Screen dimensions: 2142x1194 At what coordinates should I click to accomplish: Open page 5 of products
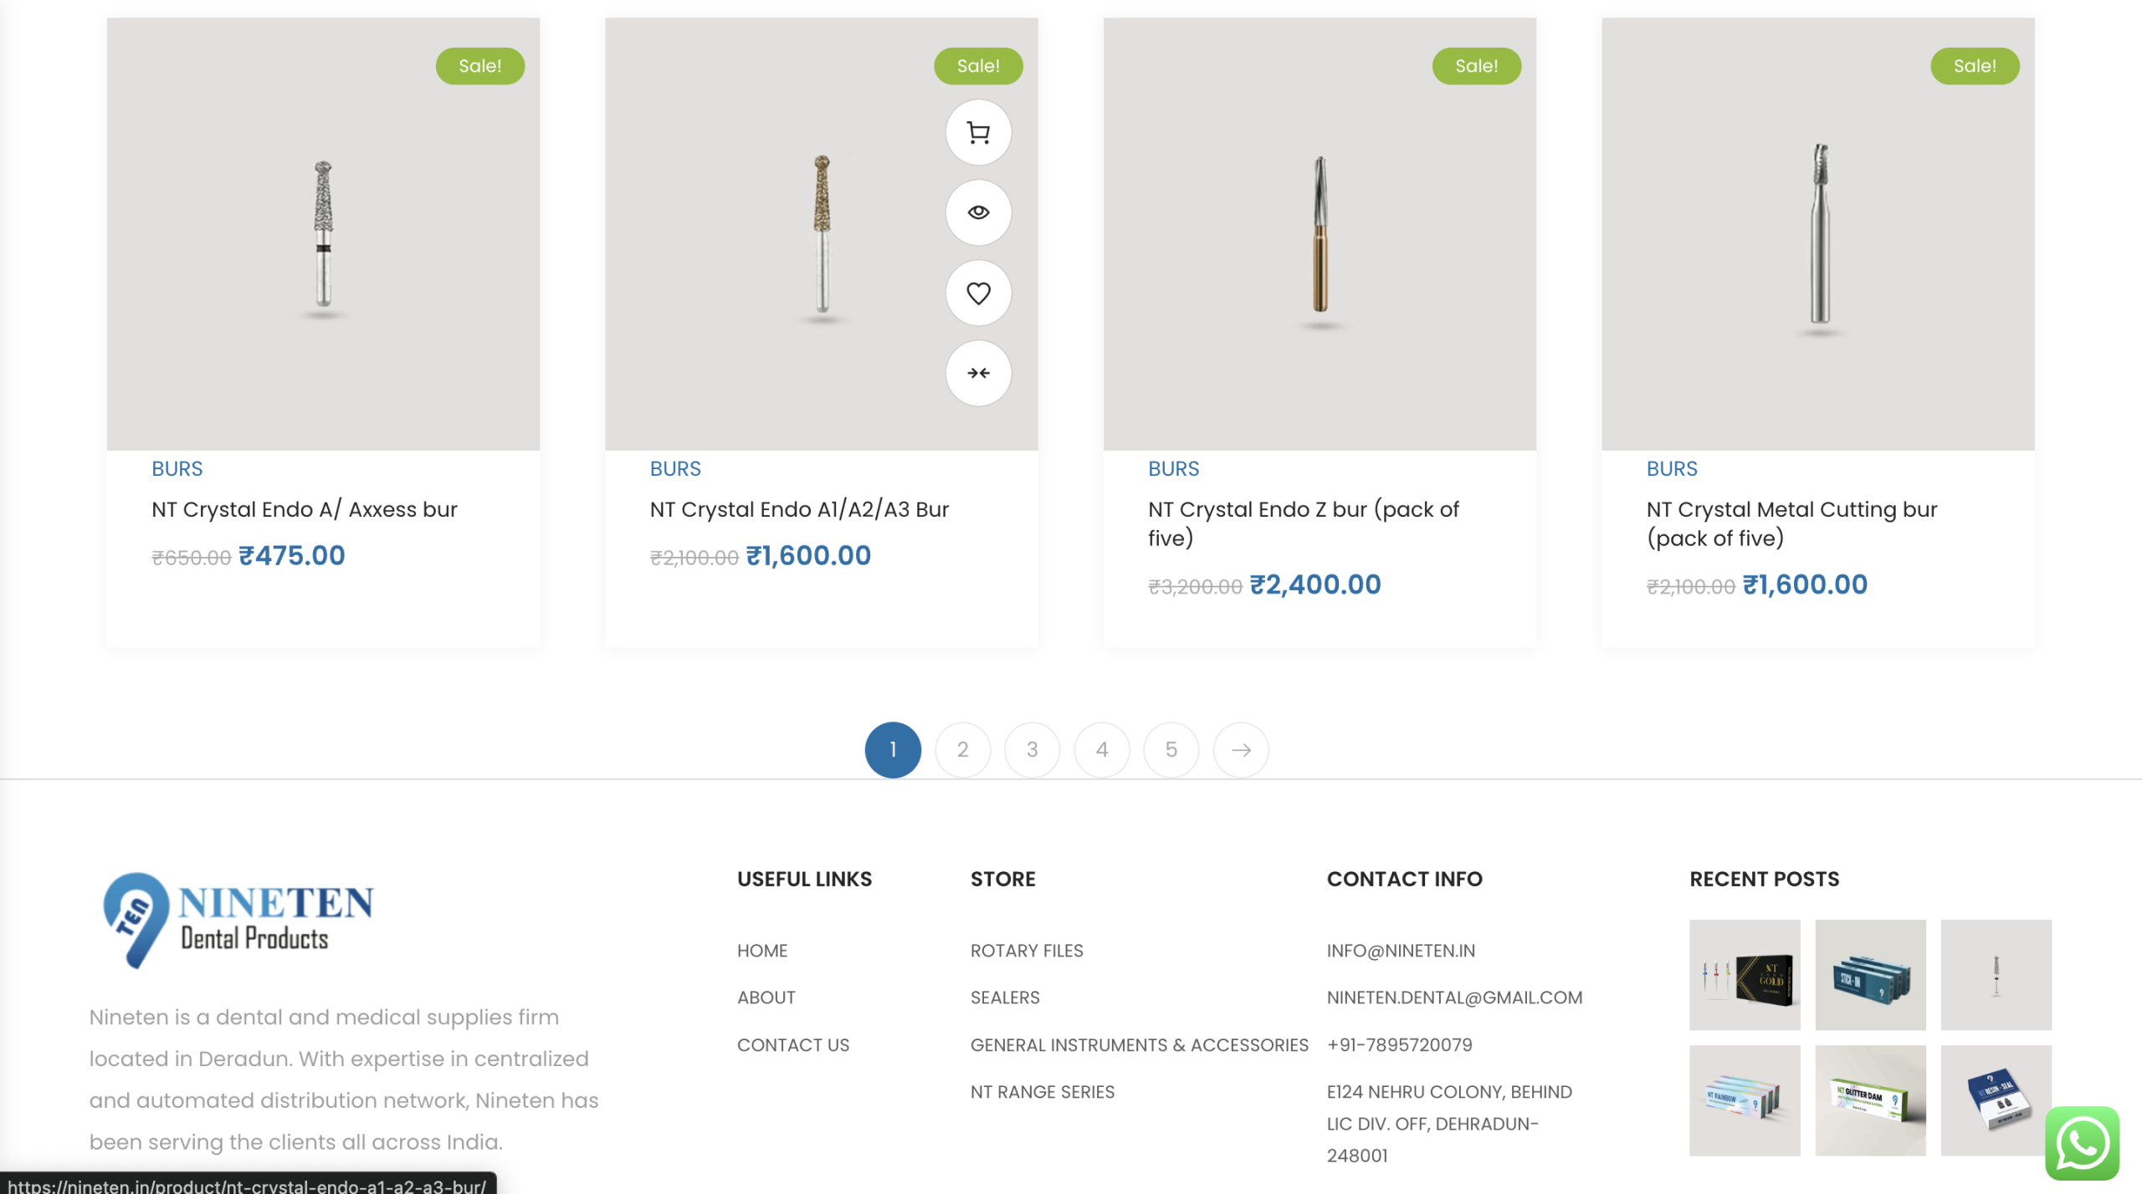coord(1171,750)
